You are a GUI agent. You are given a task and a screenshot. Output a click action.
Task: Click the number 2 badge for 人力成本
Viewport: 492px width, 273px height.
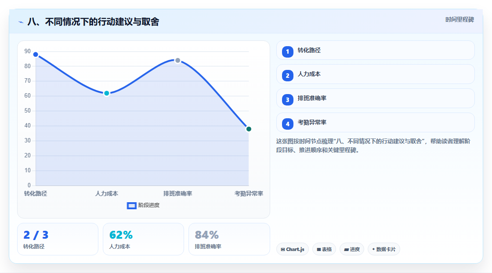click(287, 76)
